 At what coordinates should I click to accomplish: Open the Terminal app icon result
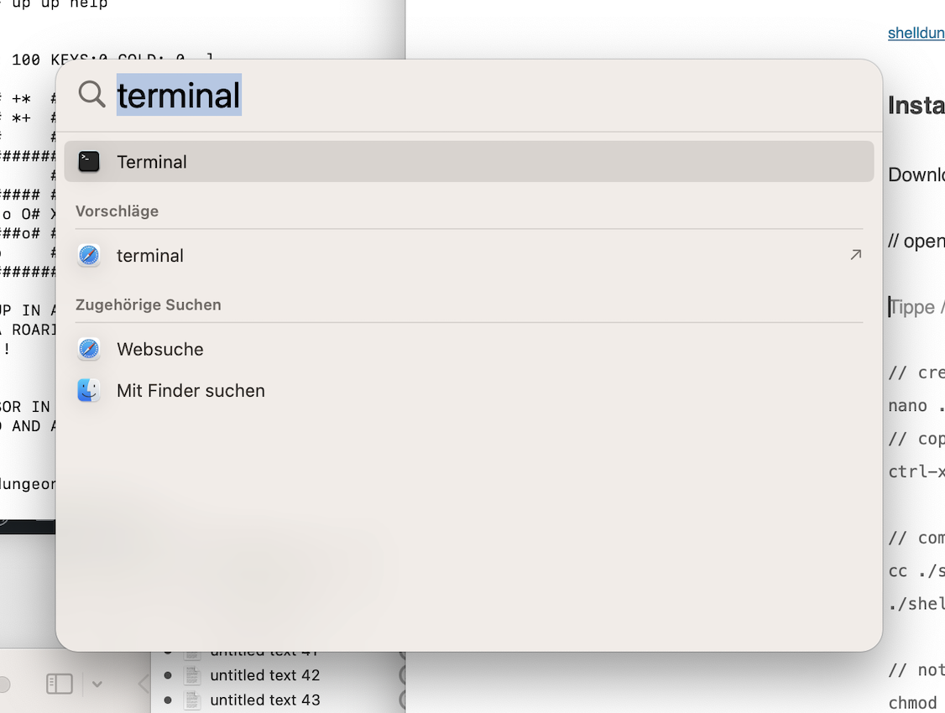[89, 162]
